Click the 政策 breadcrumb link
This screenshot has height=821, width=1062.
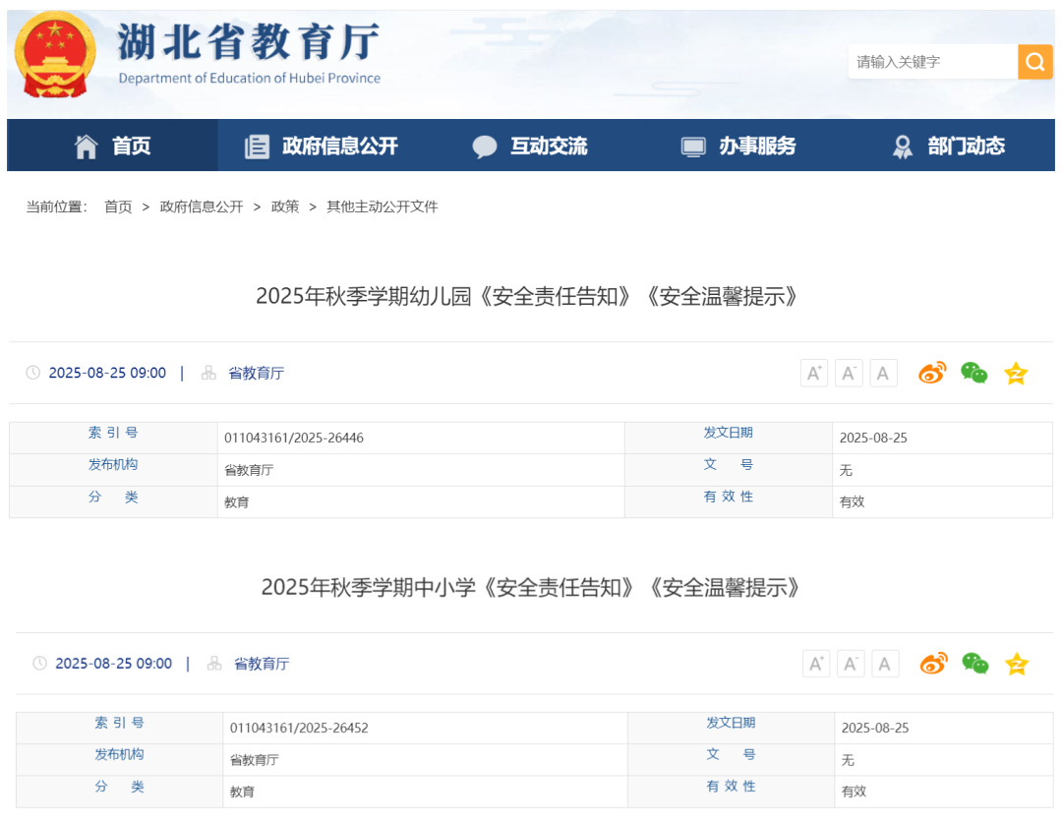tap(285, 206)
